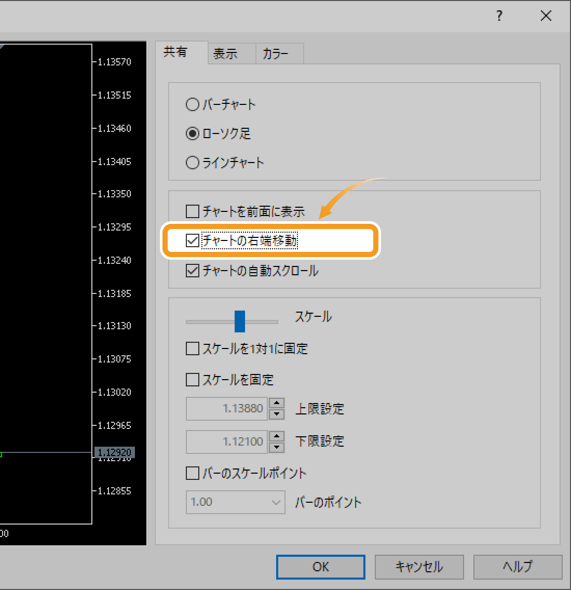Click the 下限設定 field showing 1.12100
The width and height of the screenshot is (571, 590).
[x=227, y=442]
